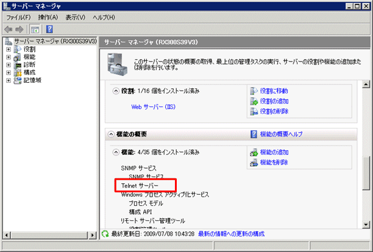The image size is (373, 252).
Task: Select the 役割 label in the tree
Action: (x=29, y=49)
